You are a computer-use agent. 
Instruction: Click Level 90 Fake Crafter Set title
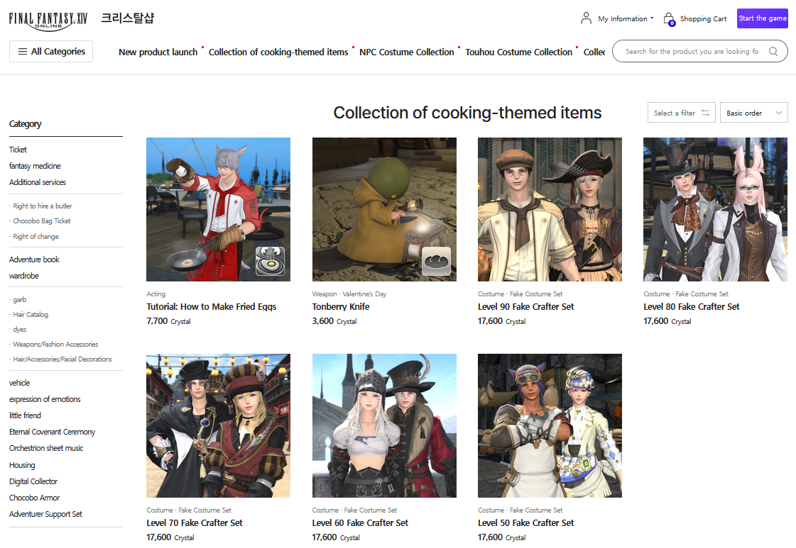coord(526,307)
